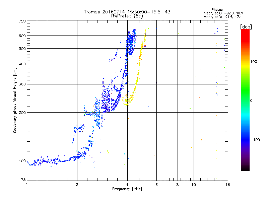Viewport: 268px width, 201px height.
Task: Click the "Stationary phase Virtual Height [km]" axis label
Action: coord(14,101)
